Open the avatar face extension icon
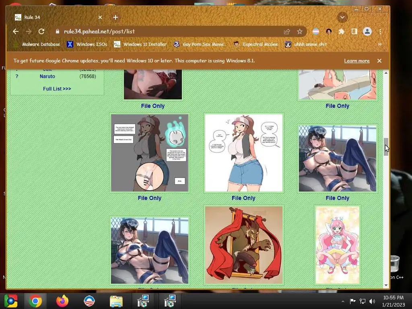 click(328, 32)
